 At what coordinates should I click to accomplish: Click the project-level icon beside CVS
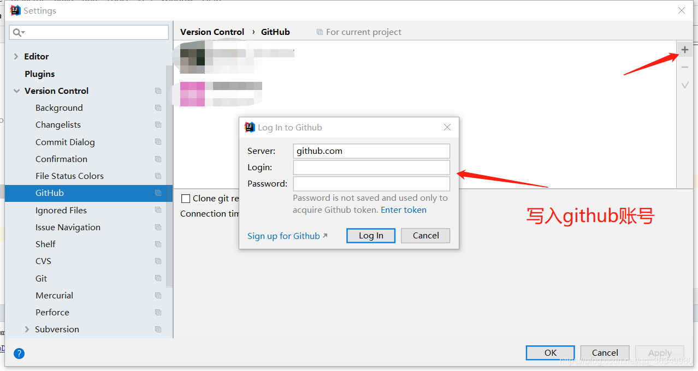[x=158, y=261]
